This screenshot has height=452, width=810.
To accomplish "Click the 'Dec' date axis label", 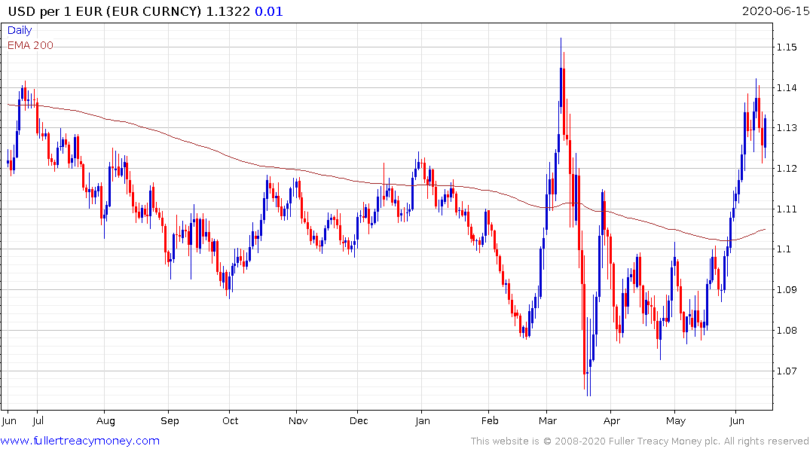I will (359, 420).
